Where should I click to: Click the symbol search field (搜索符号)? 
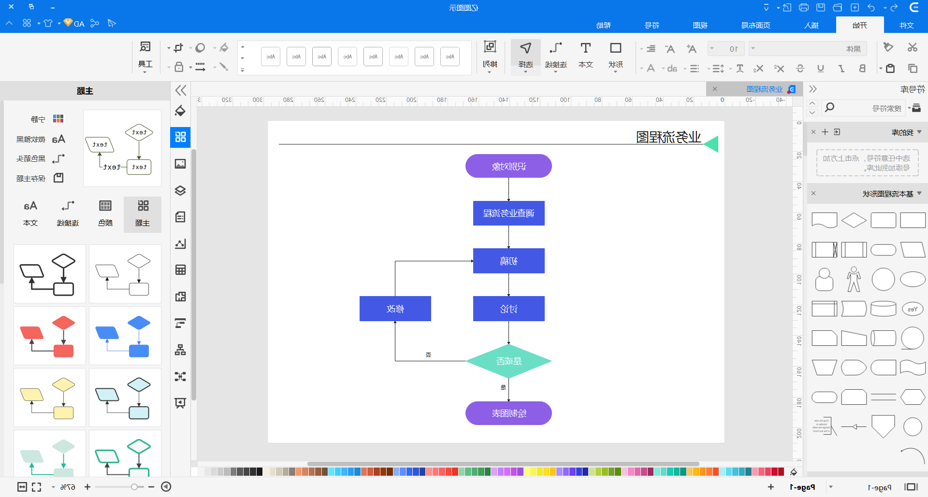tap(863, 108)
